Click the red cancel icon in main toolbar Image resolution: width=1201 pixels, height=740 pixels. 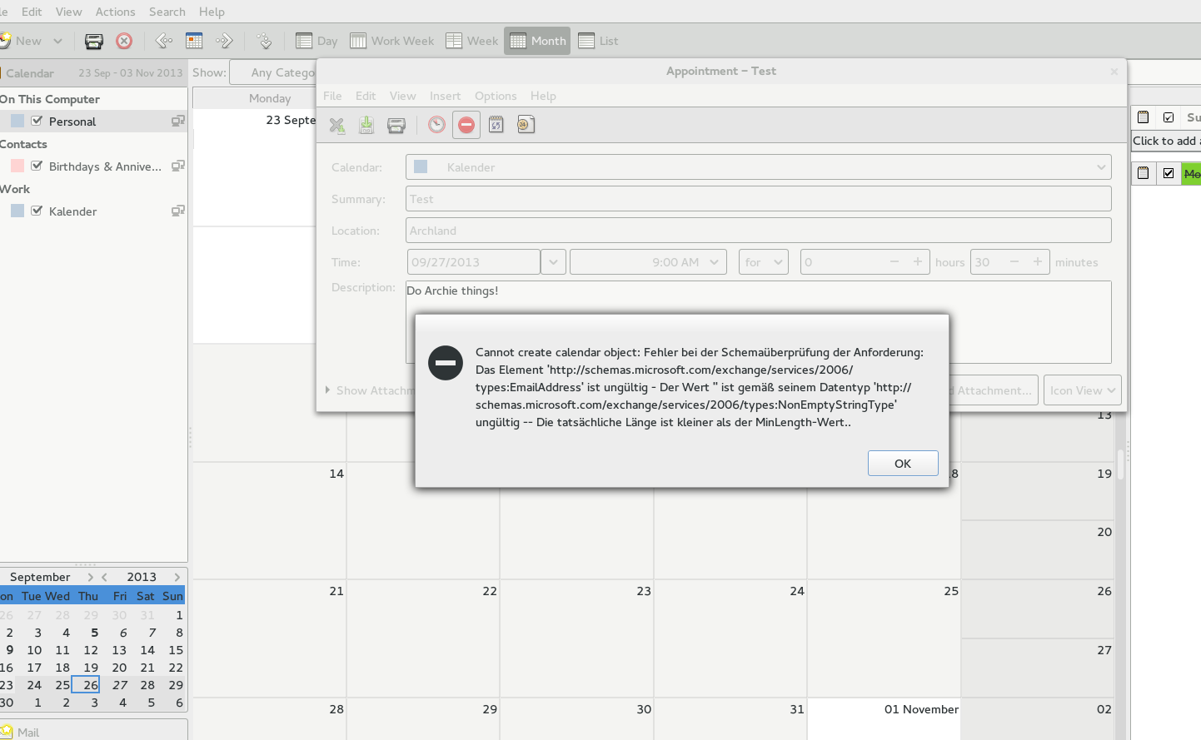click(x=124, y=41)
